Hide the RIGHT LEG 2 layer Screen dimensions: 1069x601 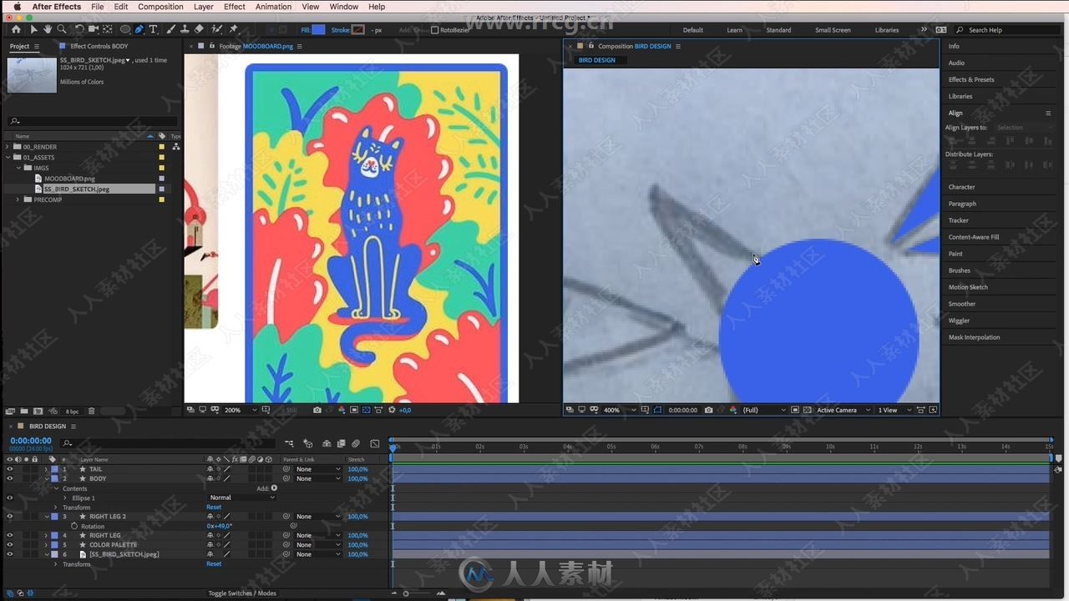pos(10,517)
